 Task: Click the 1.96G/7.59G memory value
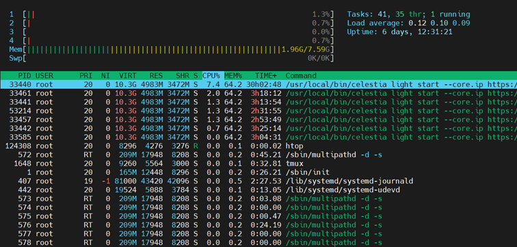(x=305, y=49)
